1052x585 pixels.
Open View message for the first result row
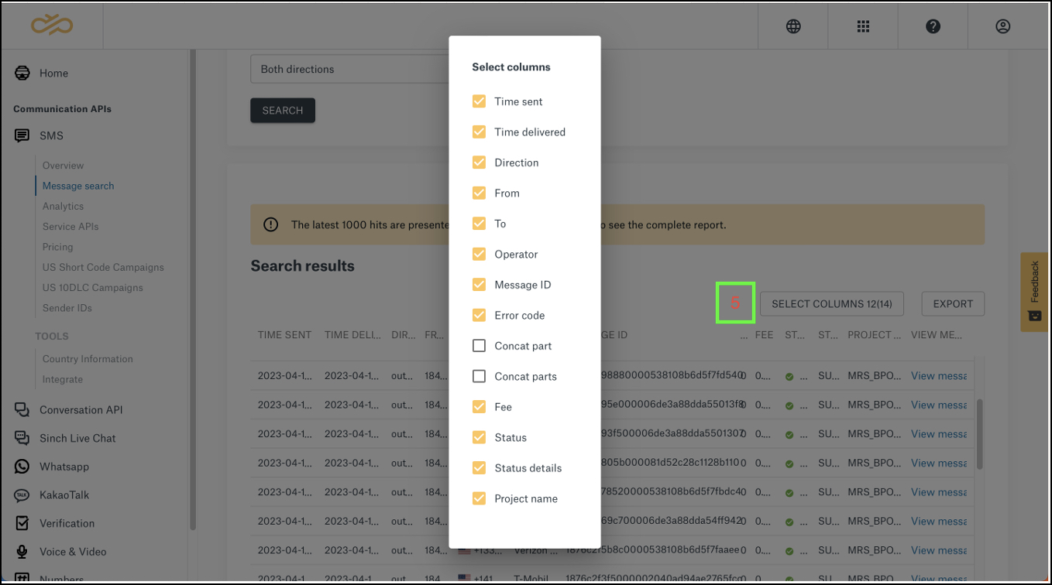tap(938, 375)
